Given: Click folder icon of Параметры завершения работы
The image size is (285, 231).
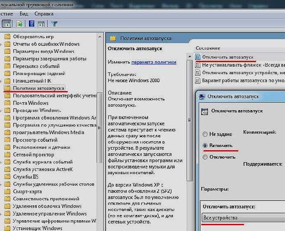Looking at the screenshot, I should coord(7,59).
